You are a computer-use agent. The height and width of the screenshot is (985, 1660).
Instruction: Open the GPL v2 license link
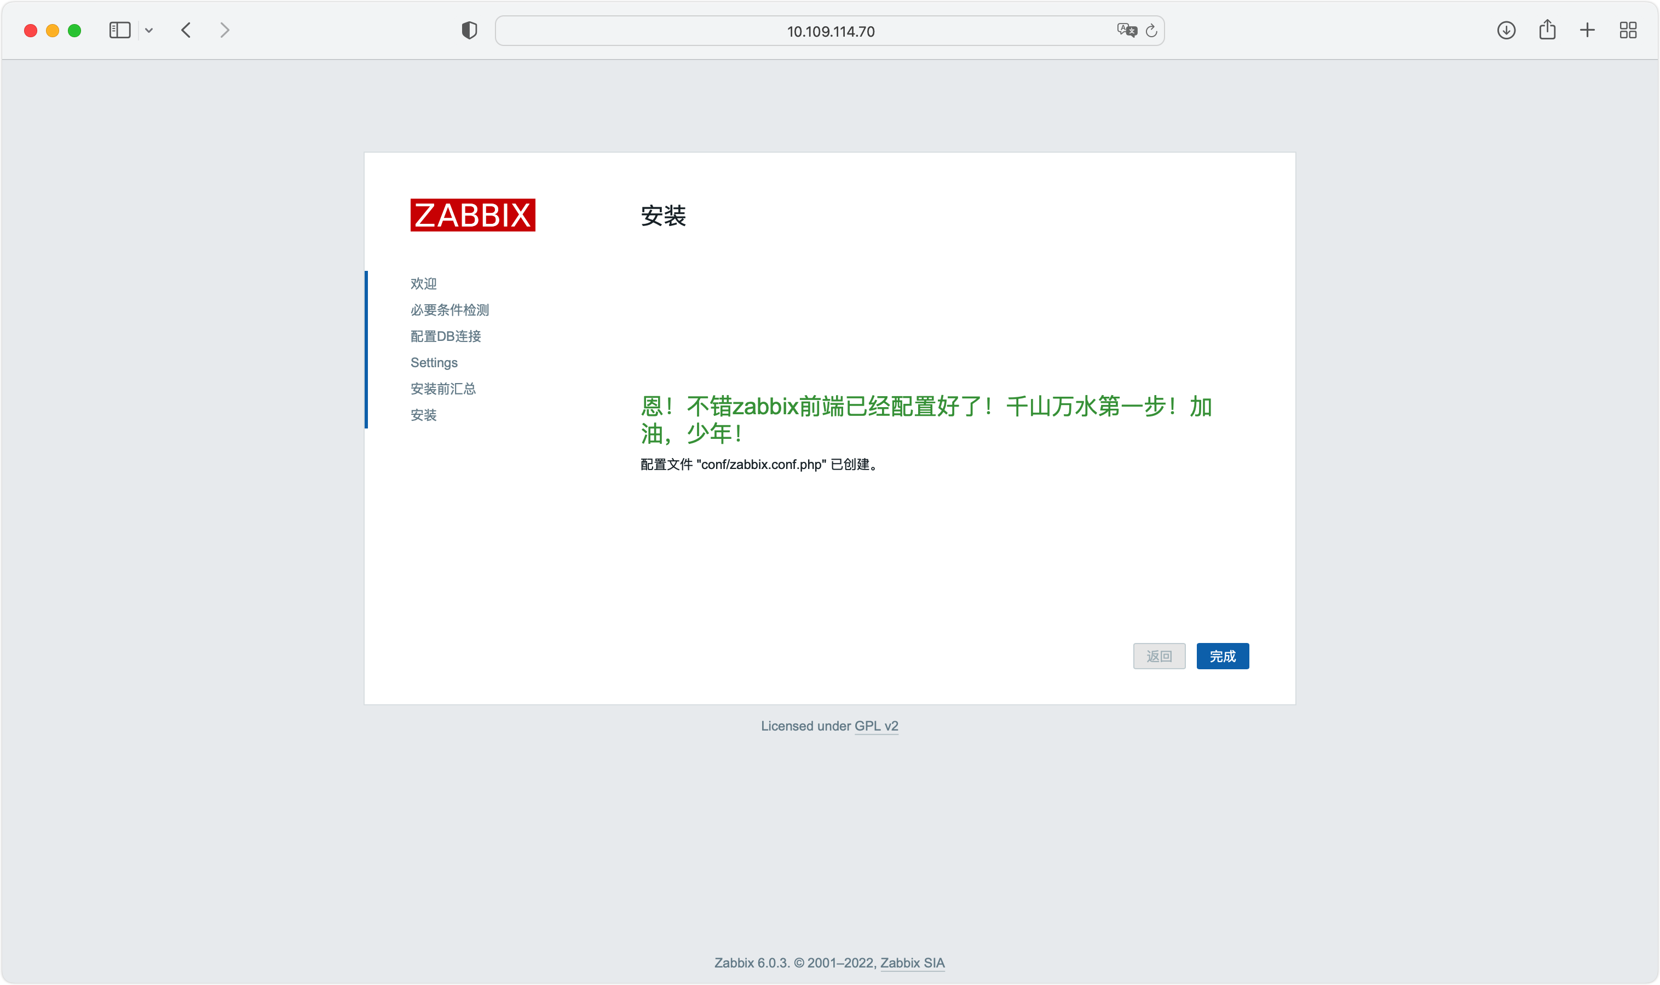[x=877, y=726]
